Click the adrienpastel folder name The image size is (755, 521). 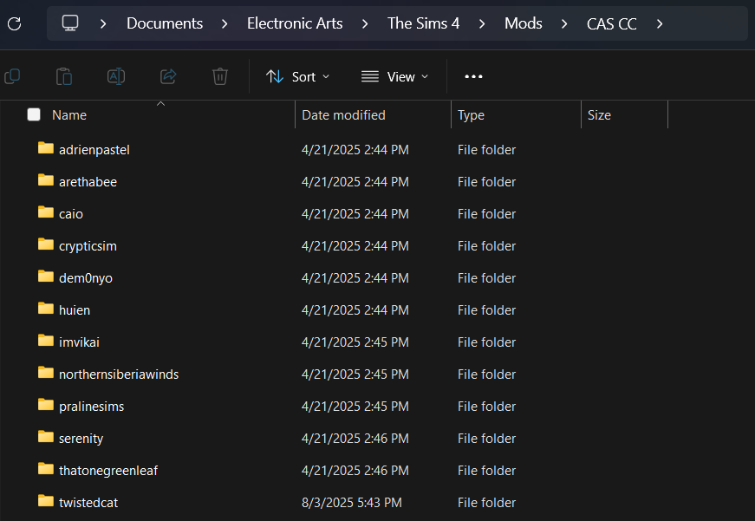point(94,150)
